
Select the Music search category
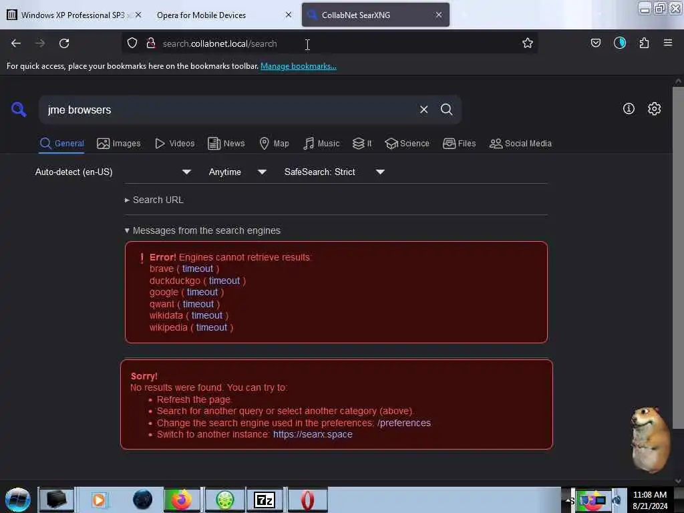(321, 143)
